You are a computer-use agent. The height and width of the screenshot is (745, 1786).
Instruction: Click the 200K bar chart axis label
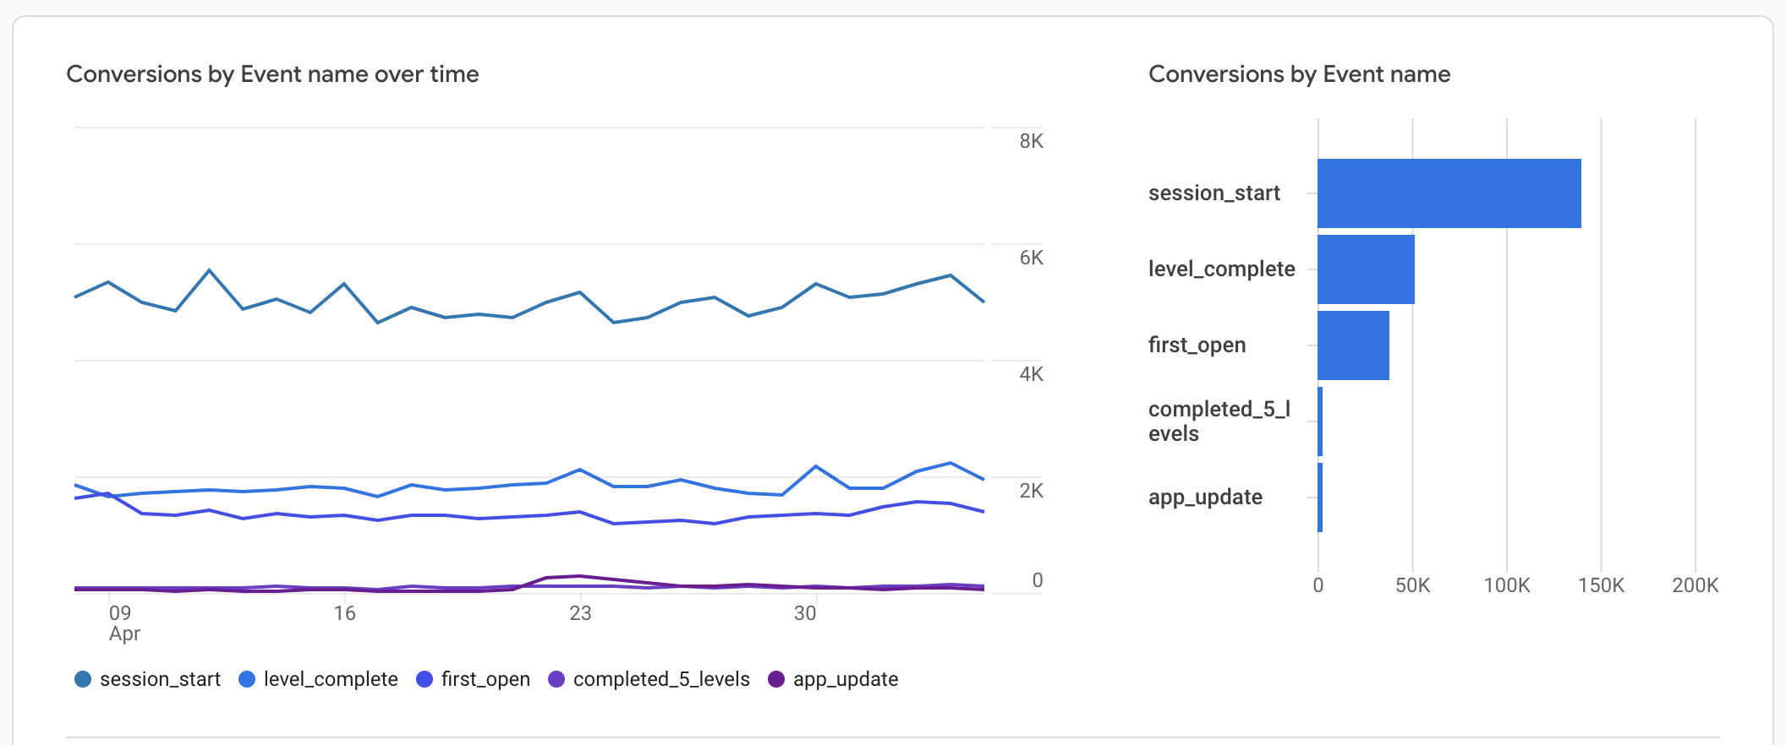point(1696,585)
